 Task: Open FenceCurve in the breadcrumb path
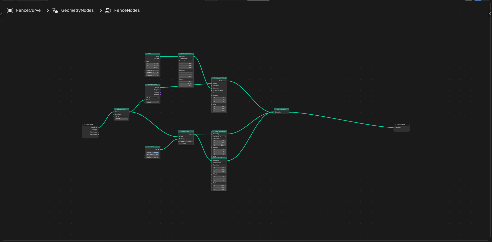28,10
